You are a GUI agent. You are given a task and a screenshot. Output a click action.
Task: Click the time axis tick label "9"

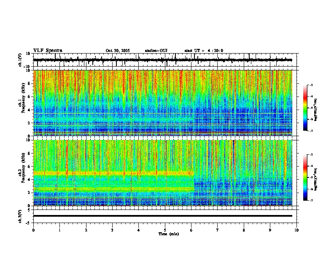point(270,230)
